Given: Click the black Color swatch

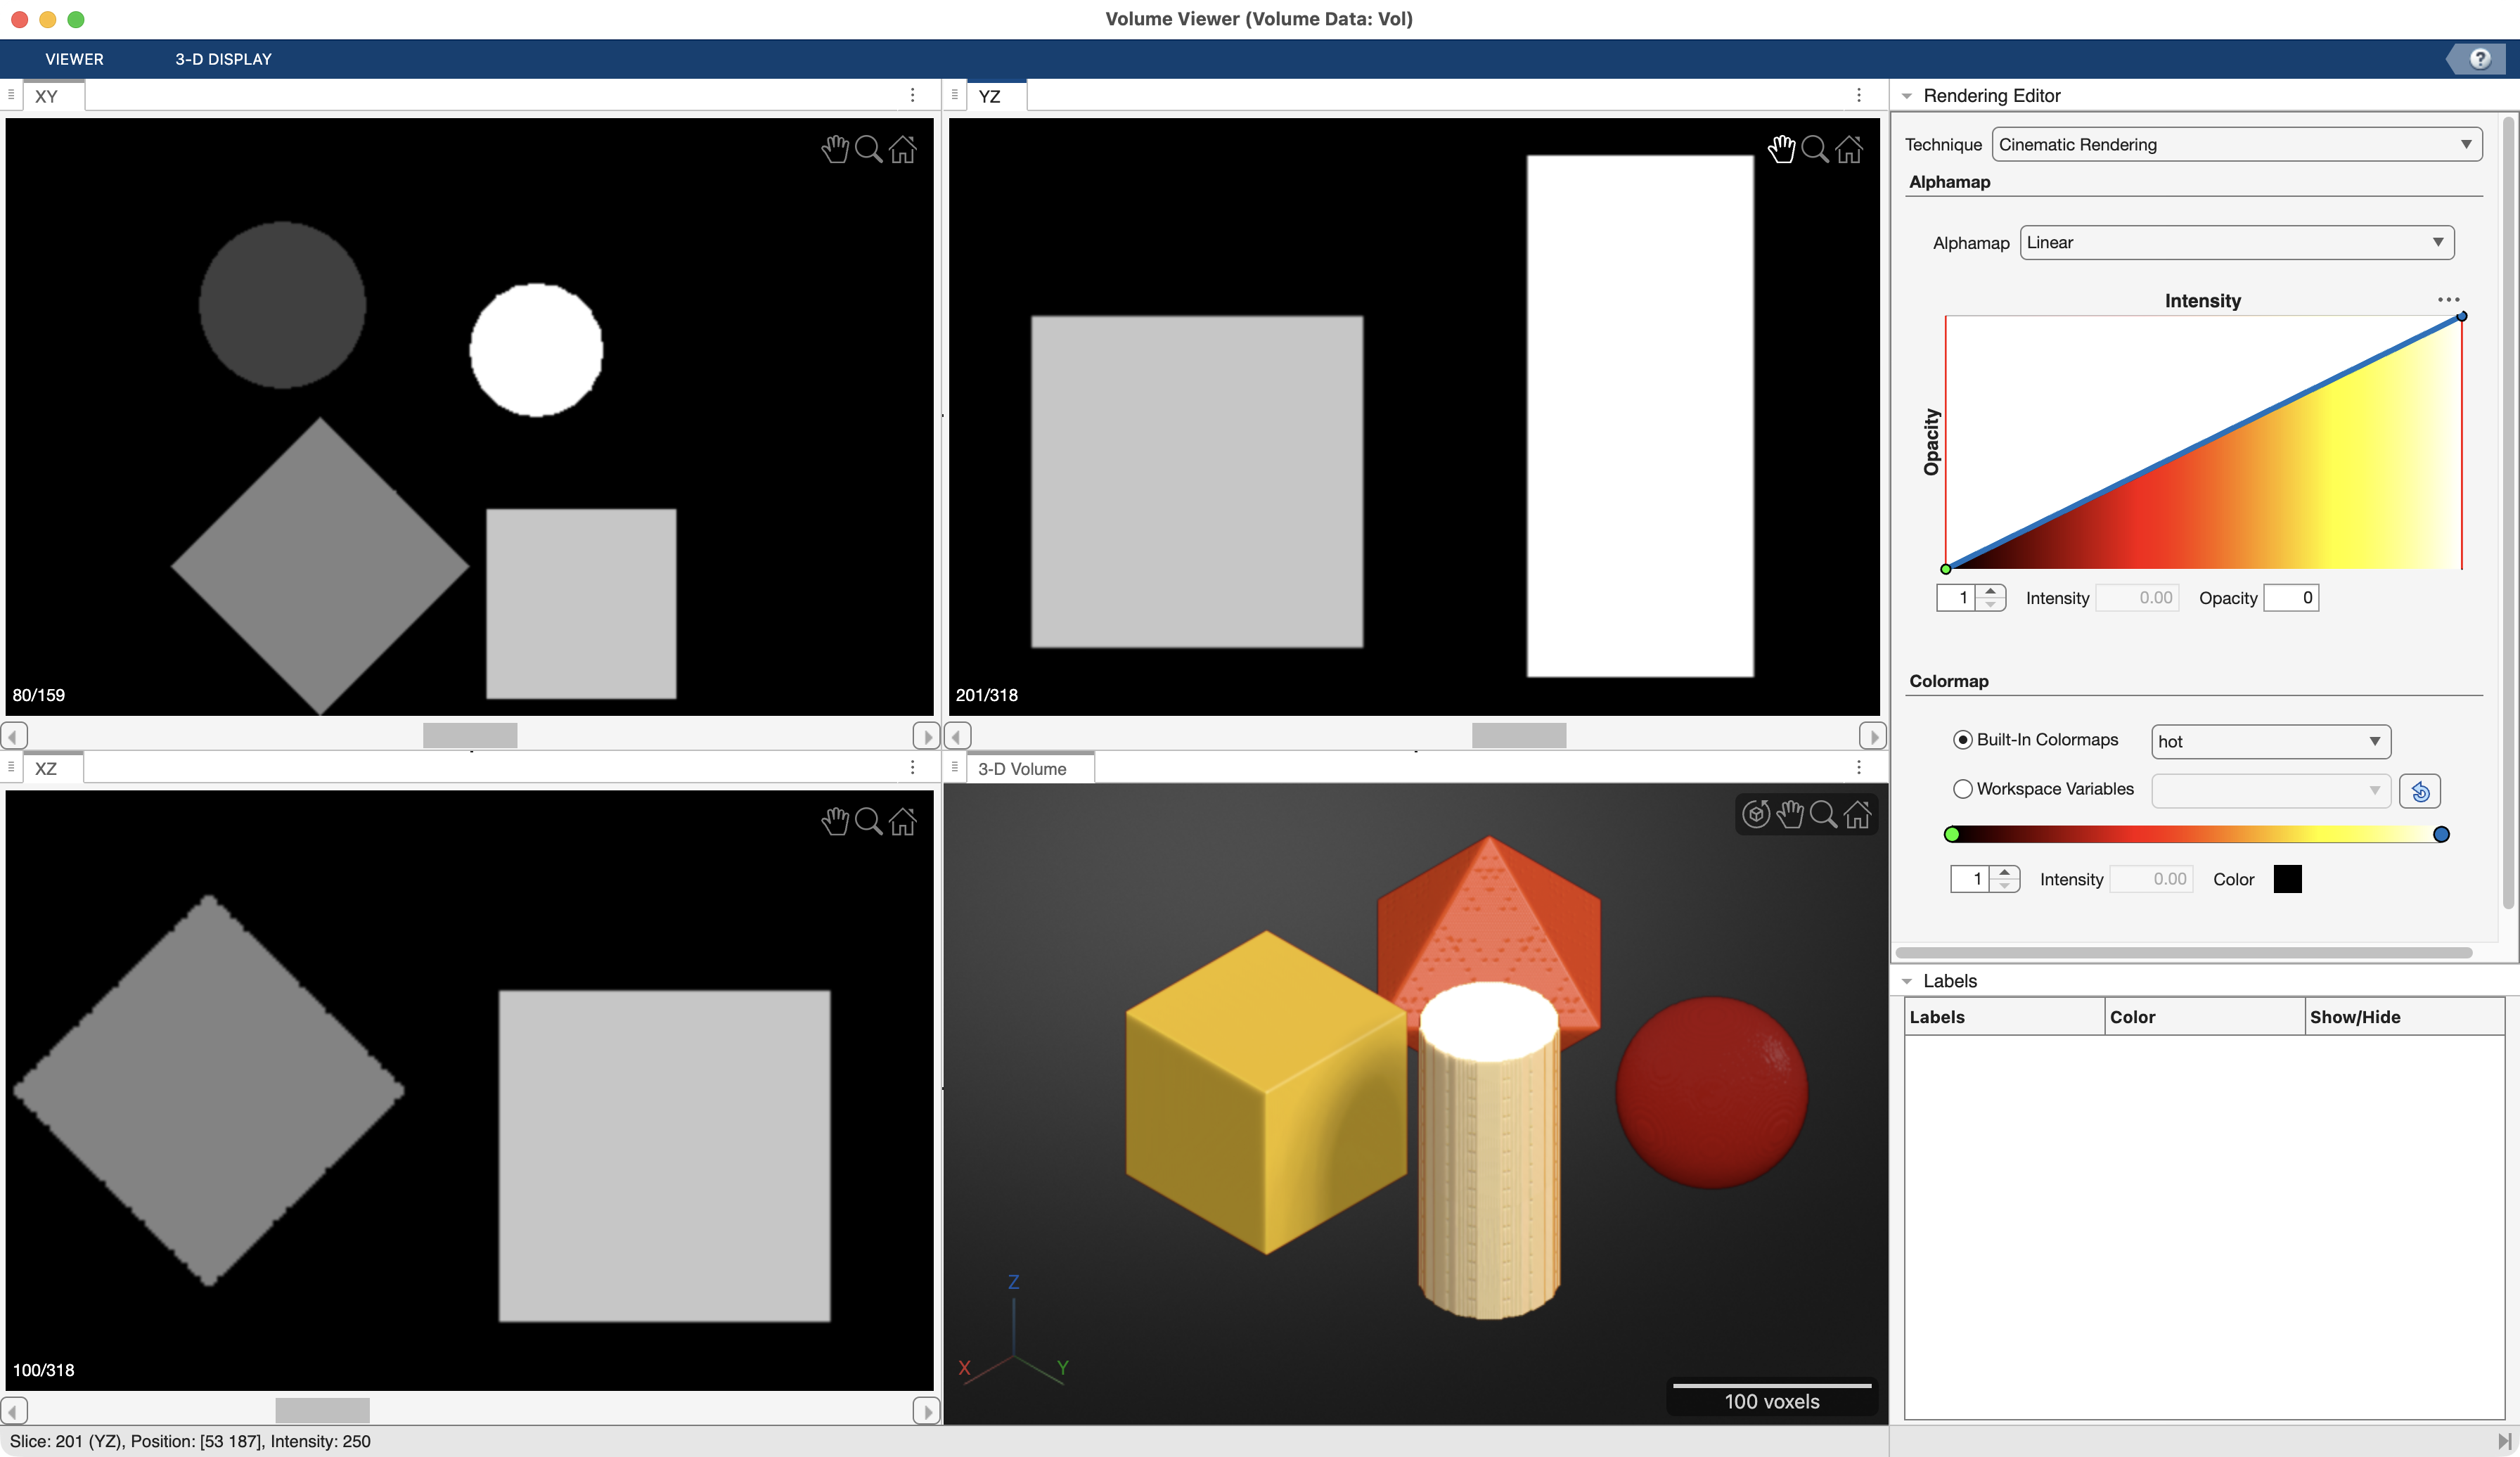Looking at the screenshot, I should (2288, 879).
